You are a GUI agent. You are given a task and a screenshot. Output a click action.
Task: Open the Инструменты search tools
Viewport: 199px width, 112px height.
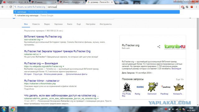pyautogui.click(x=106, y=24)
